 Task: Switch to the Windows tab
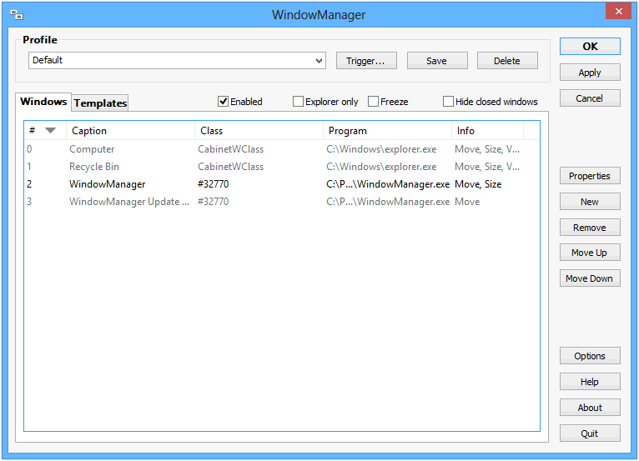[x=43, y=102]
